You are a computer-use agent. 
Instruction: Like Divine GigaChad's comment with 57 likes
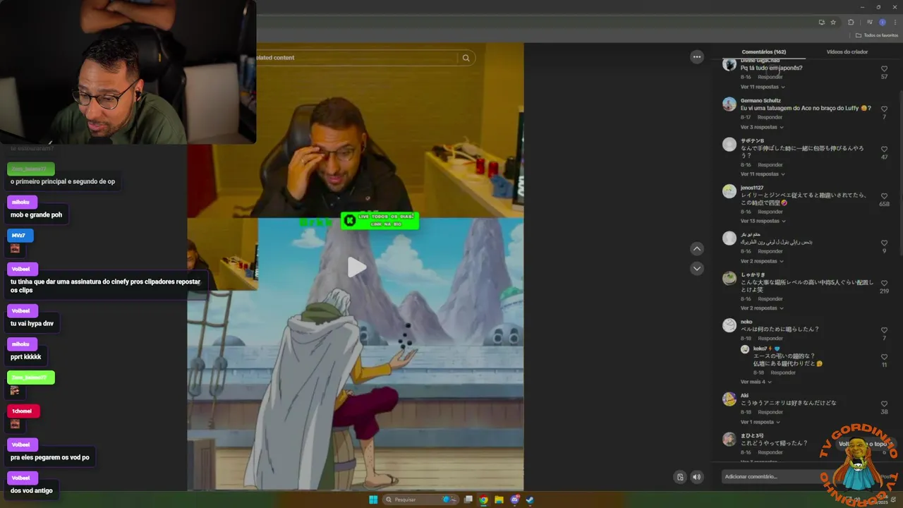click(x=884, y=69)
